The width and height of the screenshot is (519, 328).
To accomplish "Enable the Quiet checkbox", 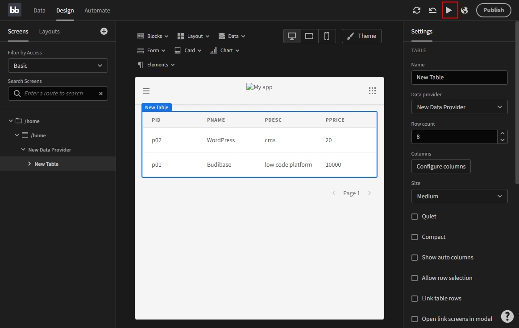I will [415, 217].
